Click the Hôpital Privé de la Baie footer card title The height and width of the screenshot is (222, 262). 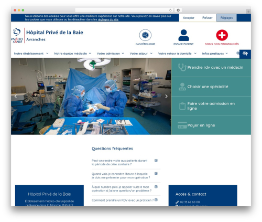coord(49,194)
